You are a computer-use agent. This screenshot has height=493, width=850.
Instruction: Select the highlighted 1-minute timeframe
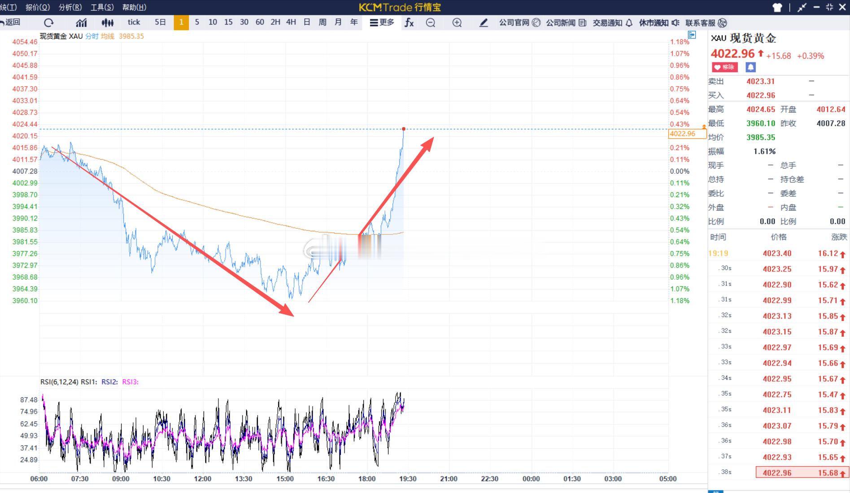pyautogui.click(x=181, y=22)
